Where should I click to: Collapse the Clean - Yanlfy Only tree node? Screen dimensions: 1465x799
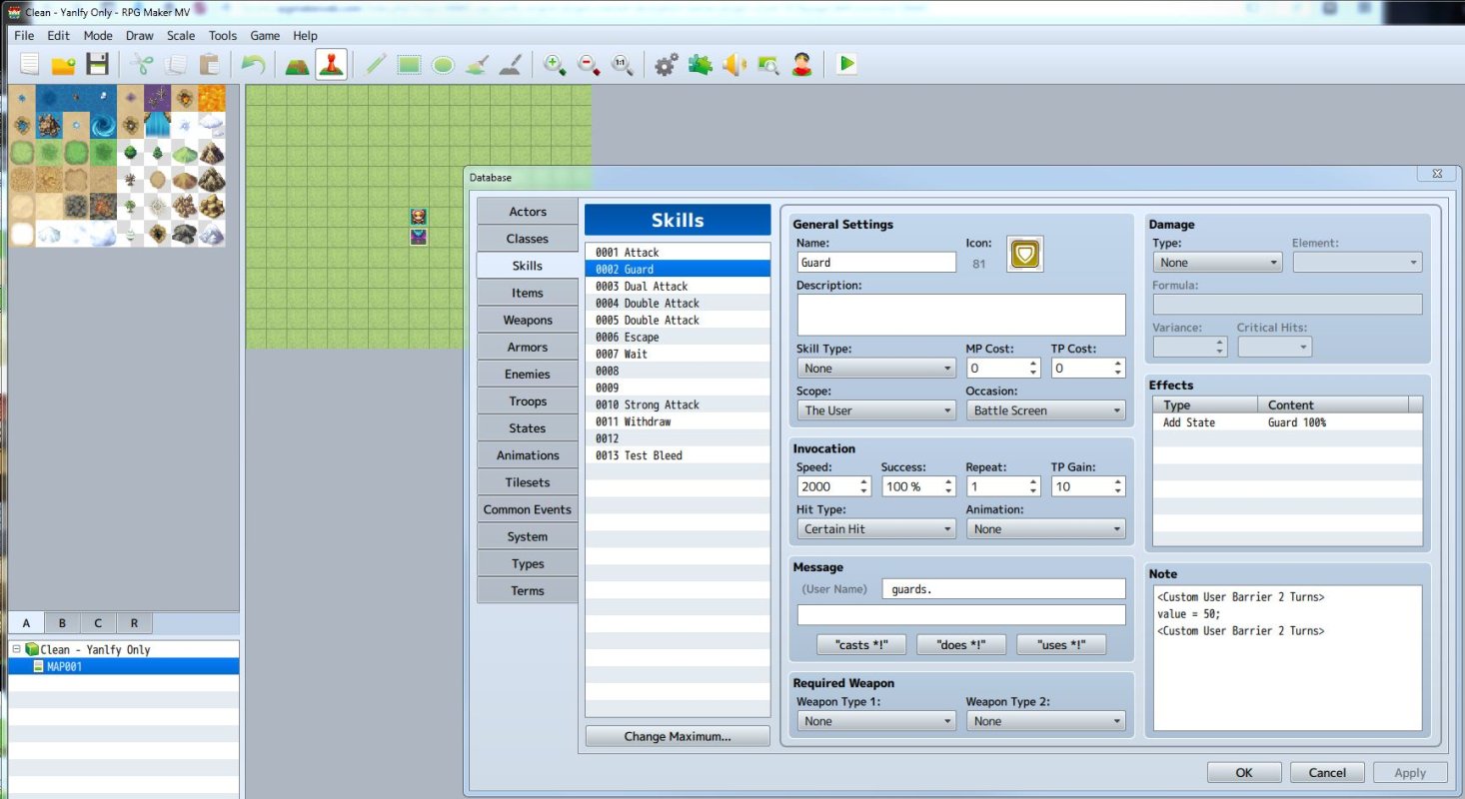click(16, 649)
